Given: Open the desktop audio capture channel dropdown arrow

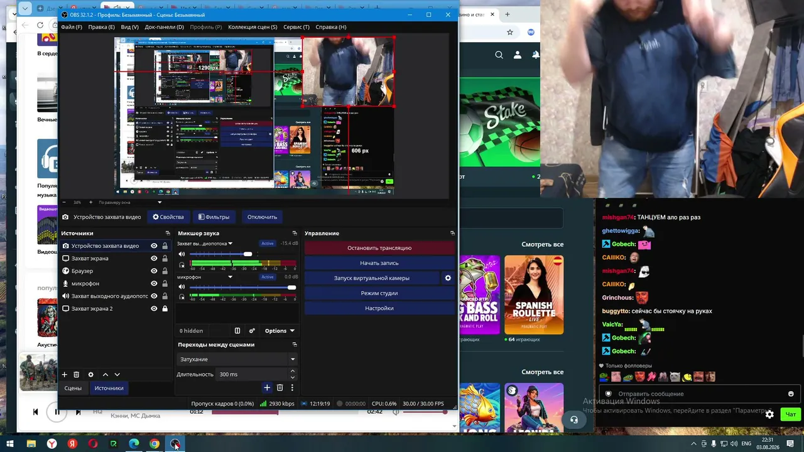Looking at the screenshot, I should click(x=231, y=244).
